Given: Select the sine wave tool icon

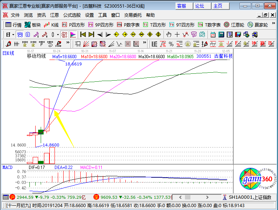Looking at the screenshot, I should [x=213, y=44].
